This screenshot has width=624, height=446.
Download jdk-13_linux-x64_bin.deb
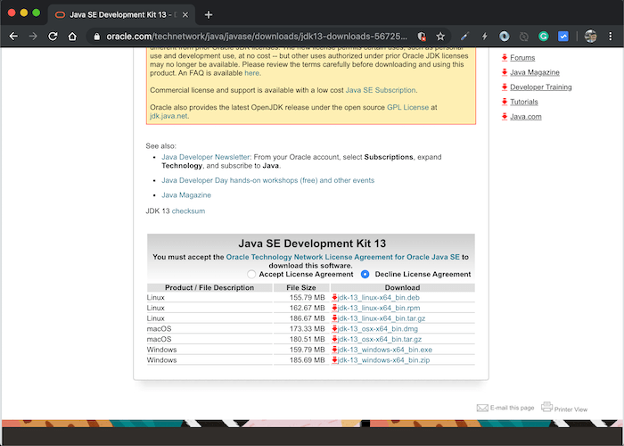coord(379,297)
